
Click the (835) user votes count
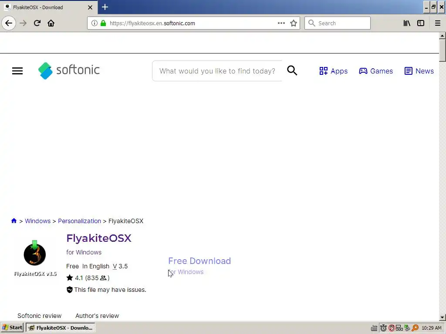(97, 278)
